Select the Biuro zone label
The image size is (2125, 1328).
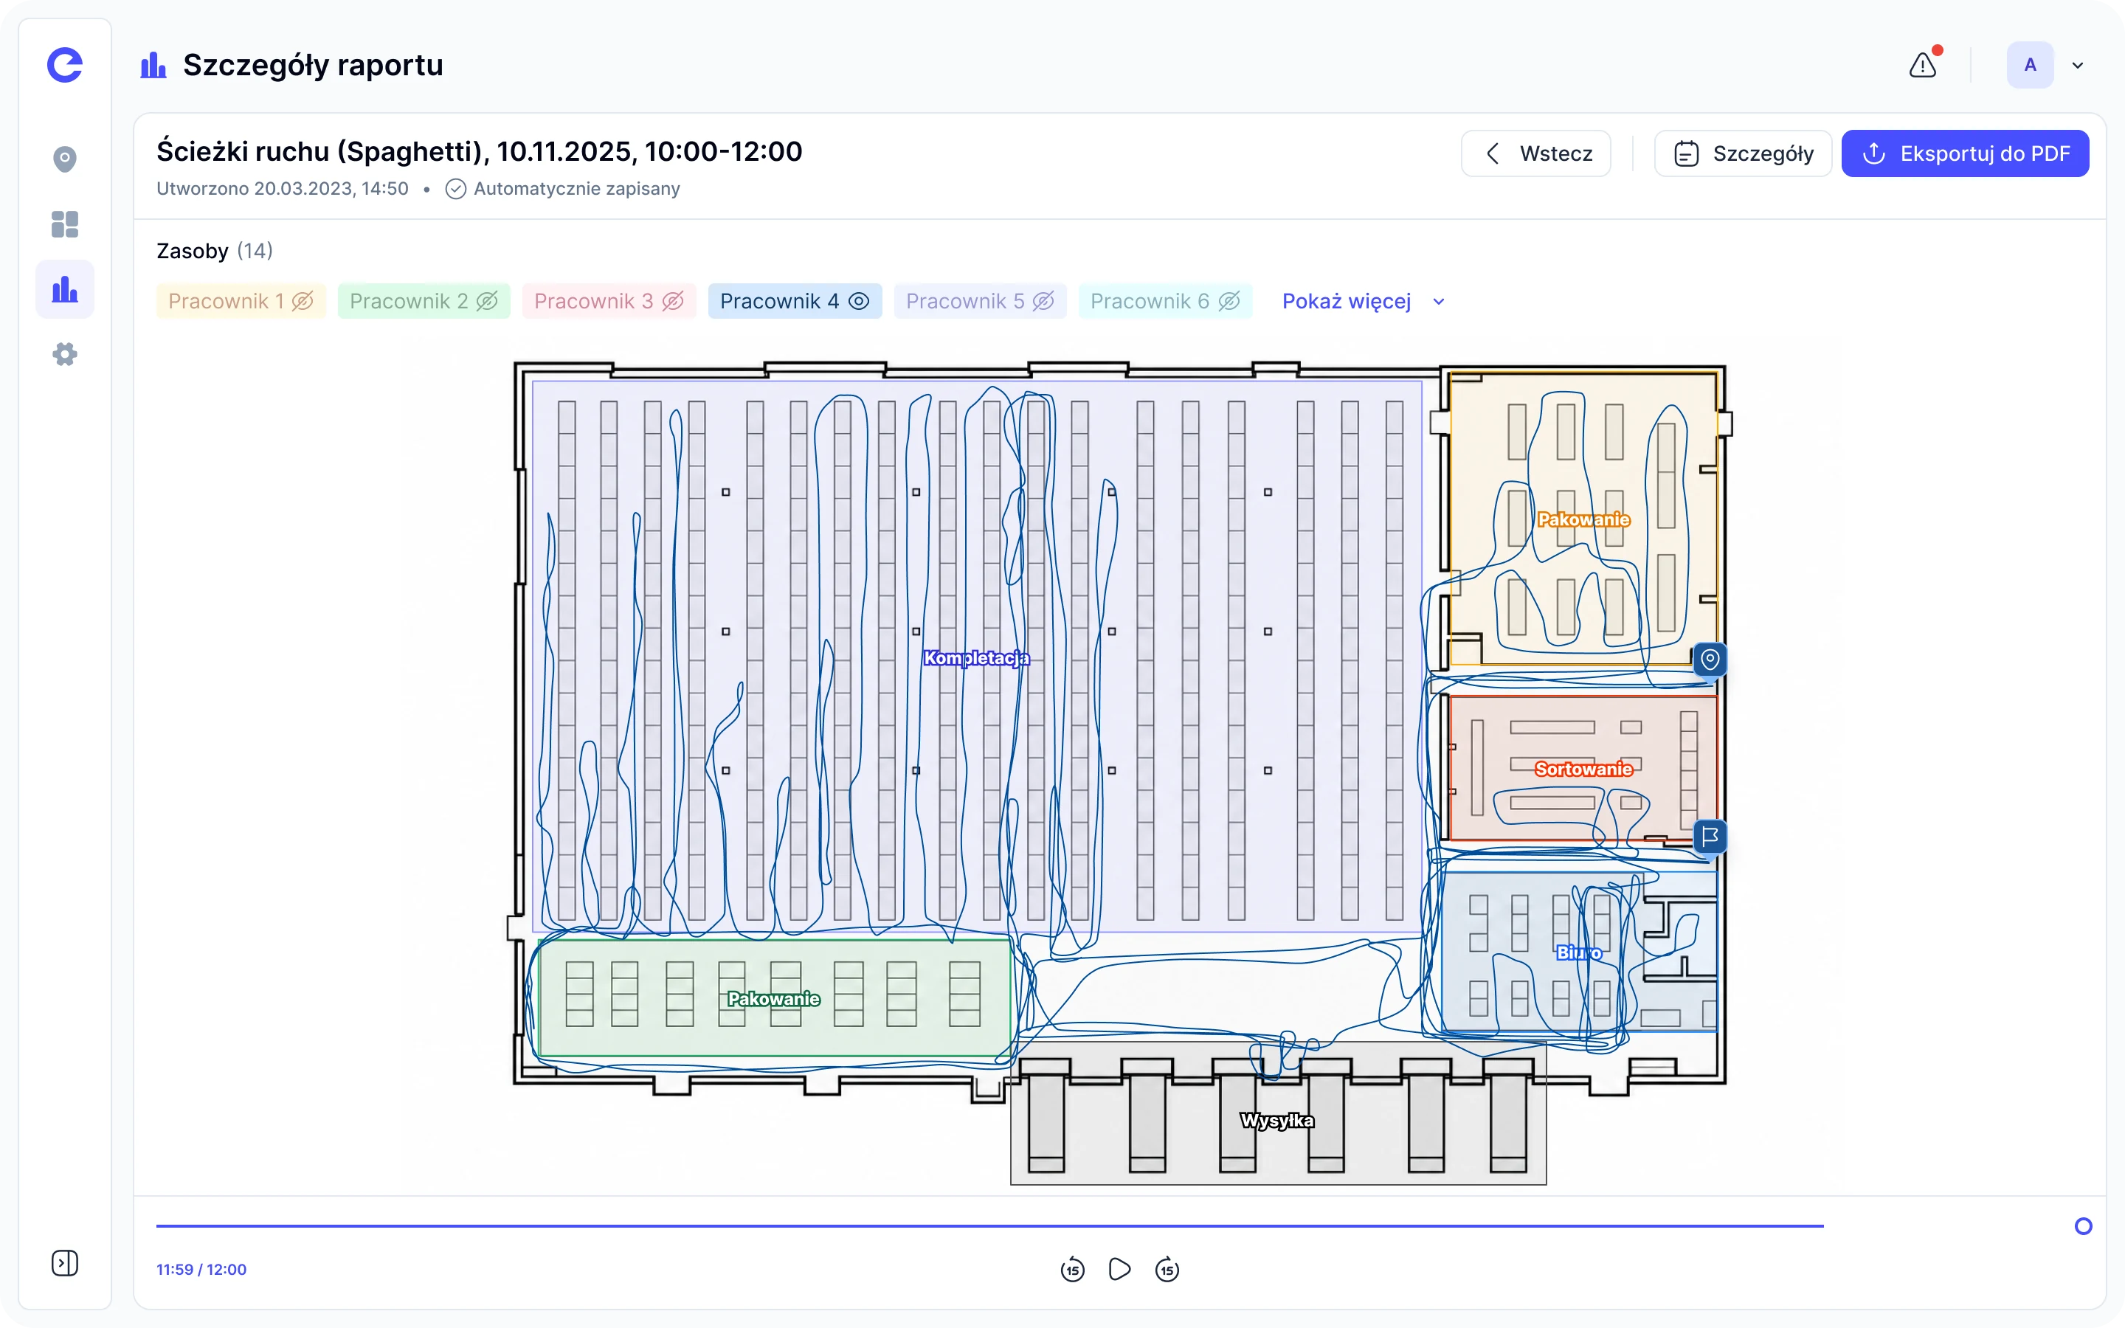point(1579,952)
